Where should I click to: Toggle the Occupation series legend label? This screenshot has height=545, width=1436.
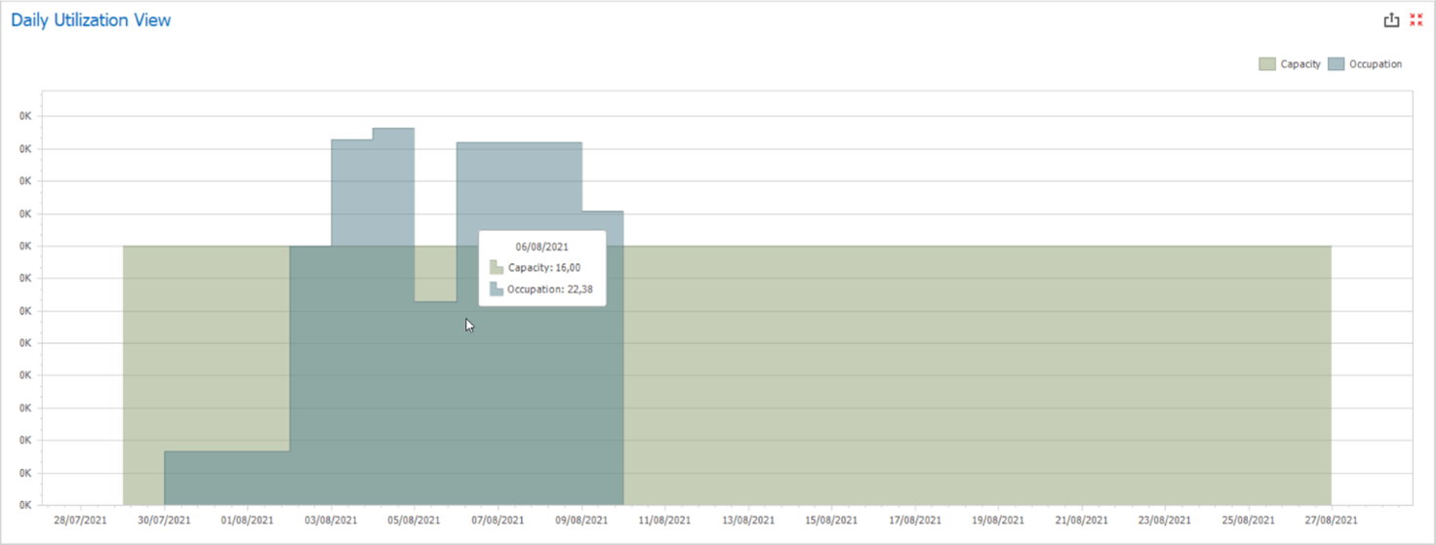pos(1375,64)
